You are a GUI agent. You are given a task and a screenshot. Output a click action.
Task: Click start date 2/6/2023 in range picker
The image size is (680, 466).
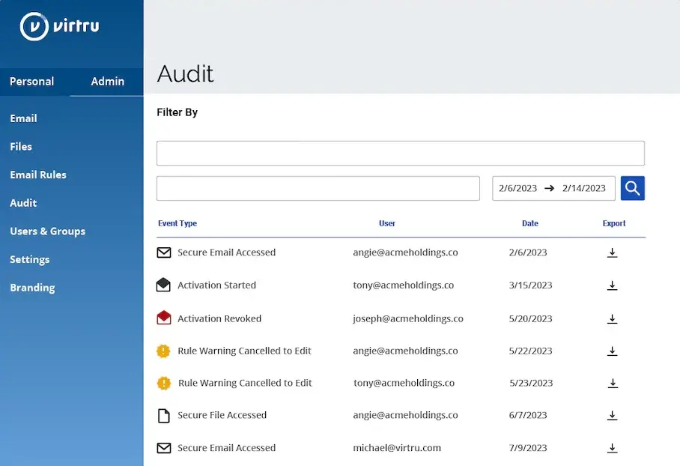pyautogui.click(x=517, y=188)
